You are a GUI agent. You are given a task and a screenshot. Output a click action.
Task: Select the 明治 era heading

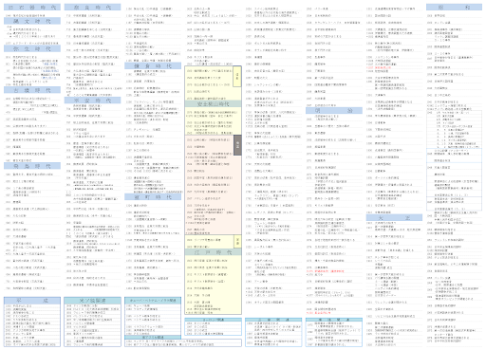[x=334, y=111]
